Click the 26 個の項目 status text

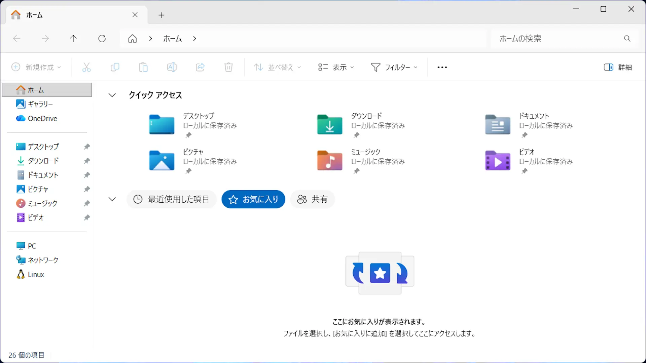[x=27, y=355]
